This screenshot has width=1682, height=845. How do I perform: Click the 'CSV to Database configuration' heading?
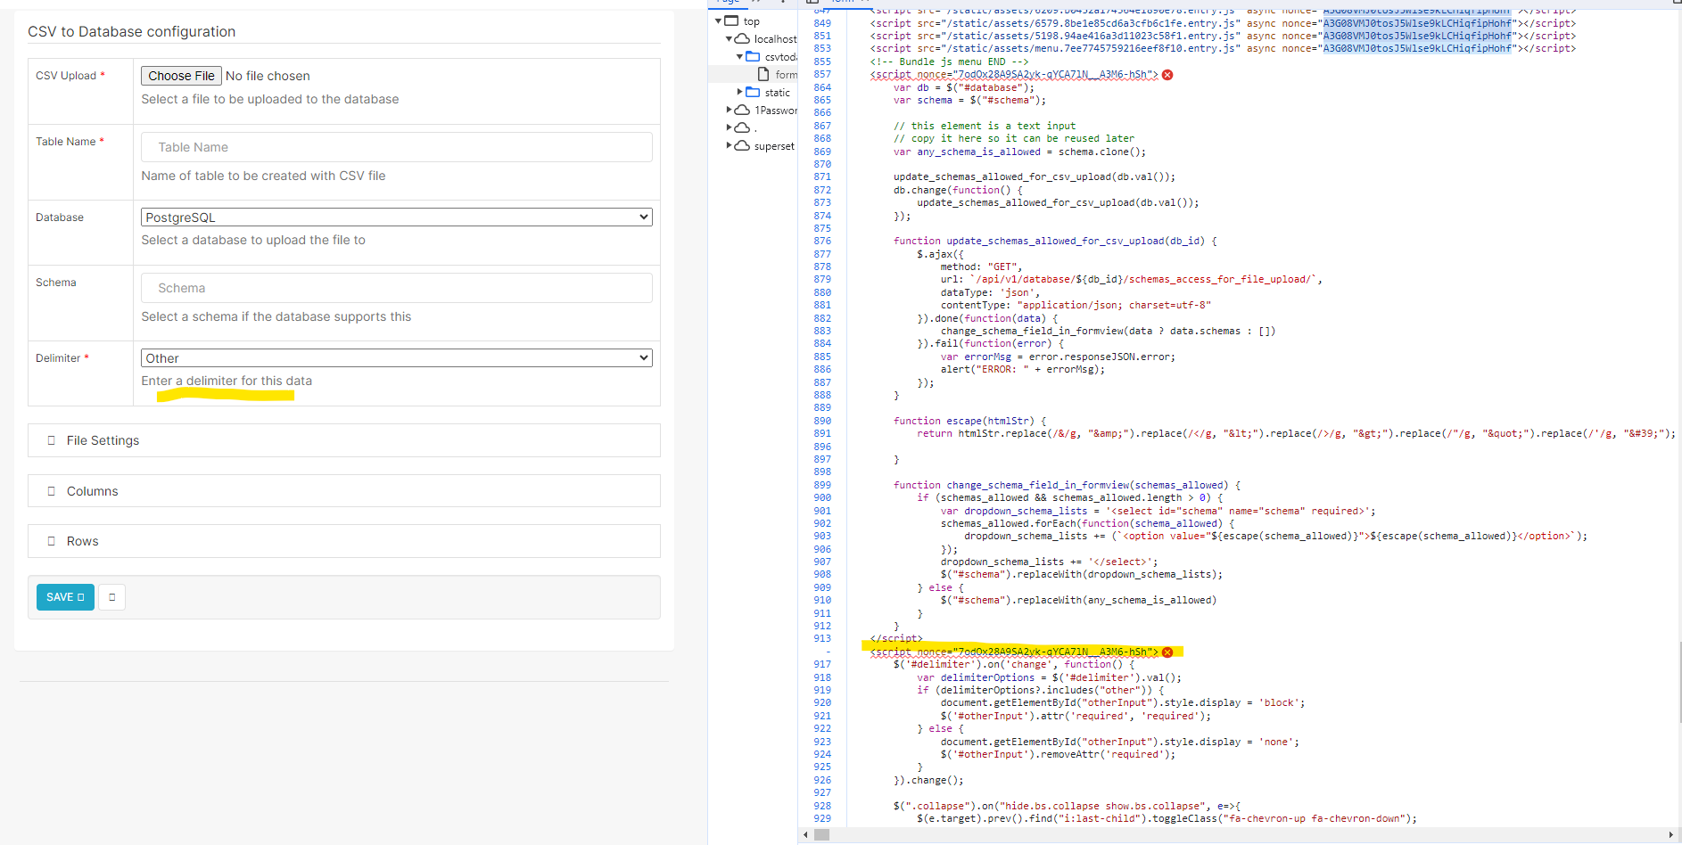pos(132,32)
